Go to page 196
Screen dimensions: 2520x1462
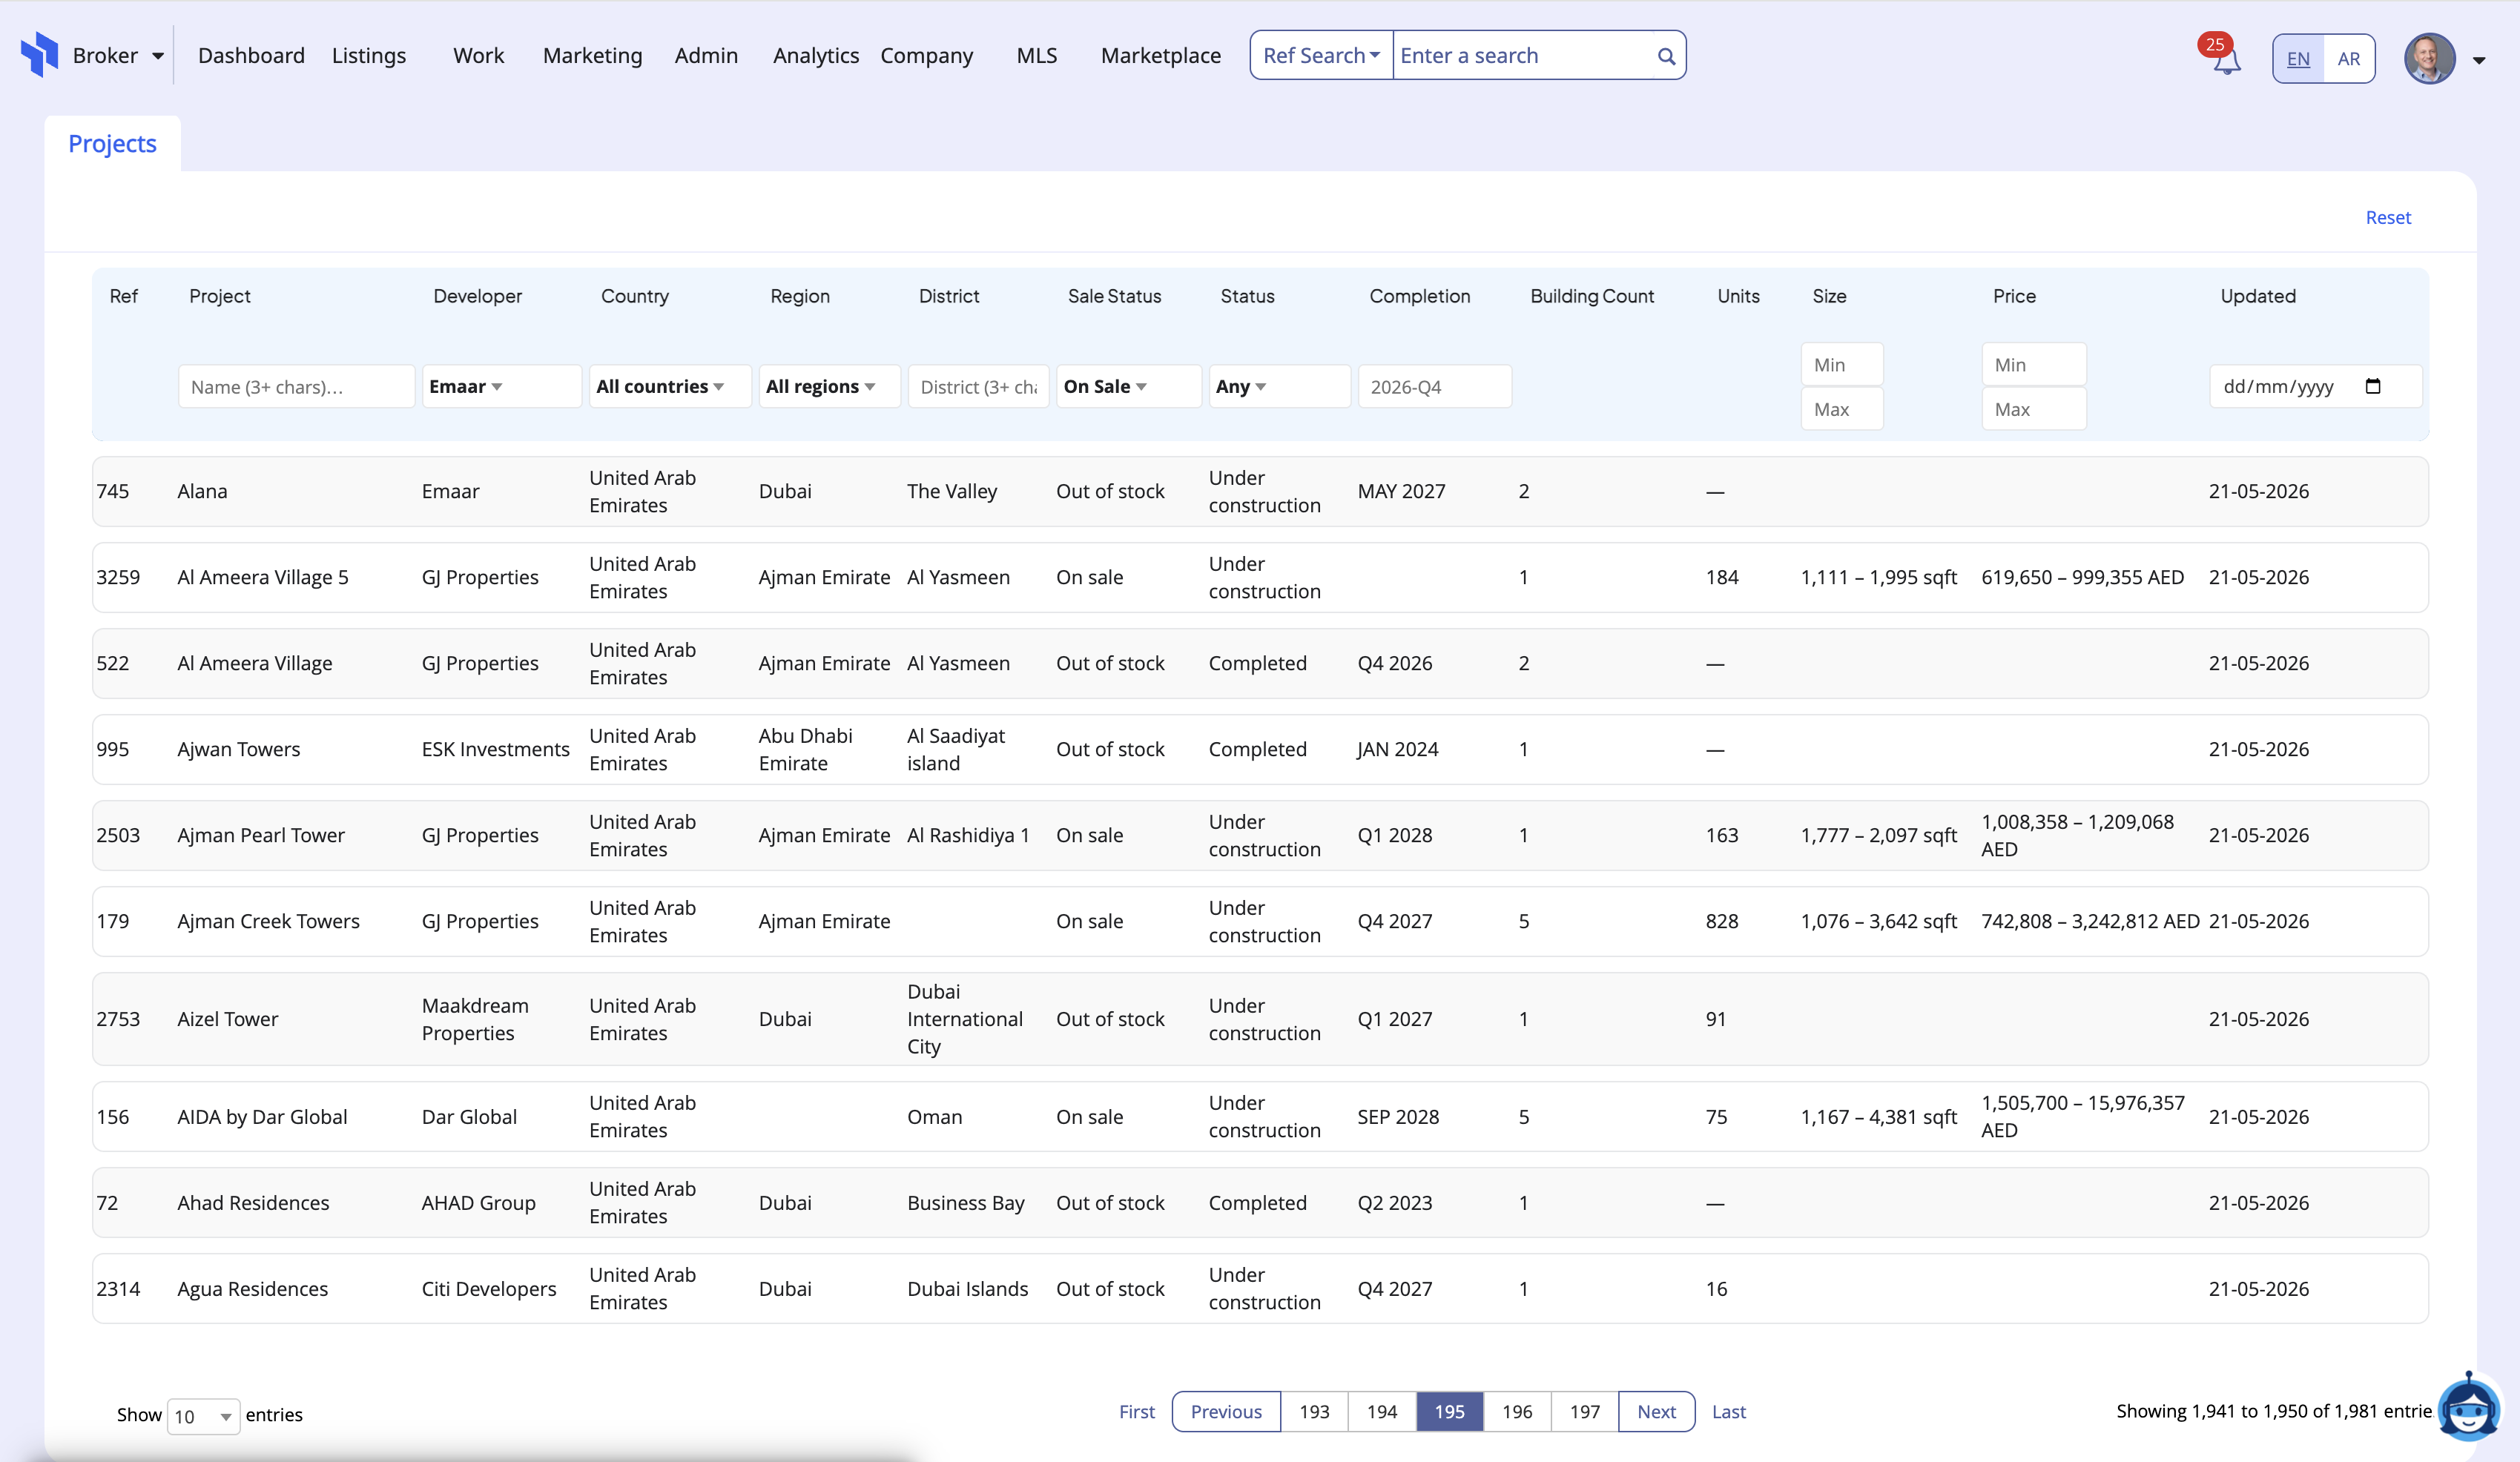(x=1517, y=1412)
